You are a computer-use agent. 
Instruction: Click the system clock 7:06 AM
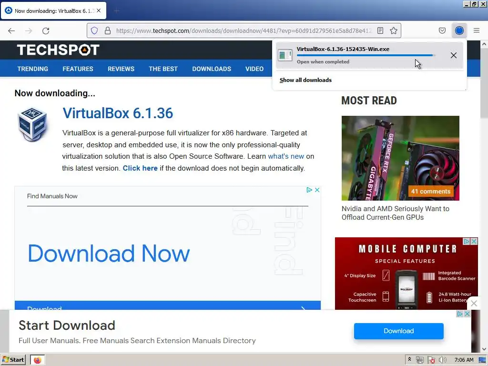pyautogui.click(x=464, y=360)
